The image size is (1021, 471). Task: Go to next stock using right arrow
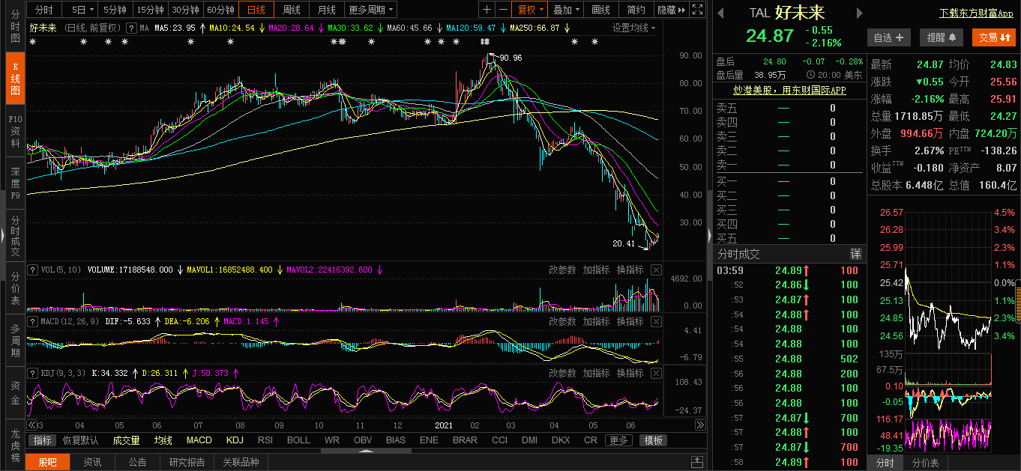coord(859,13)
